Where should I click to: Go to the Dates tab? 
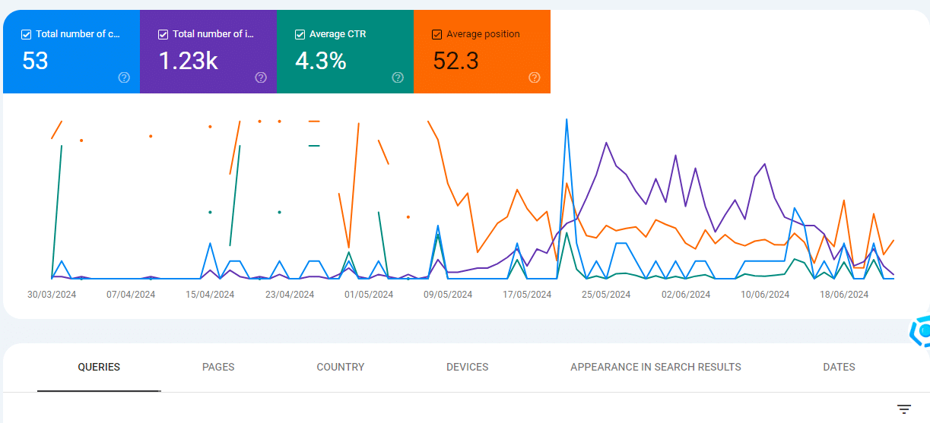(x=839, y=368)
